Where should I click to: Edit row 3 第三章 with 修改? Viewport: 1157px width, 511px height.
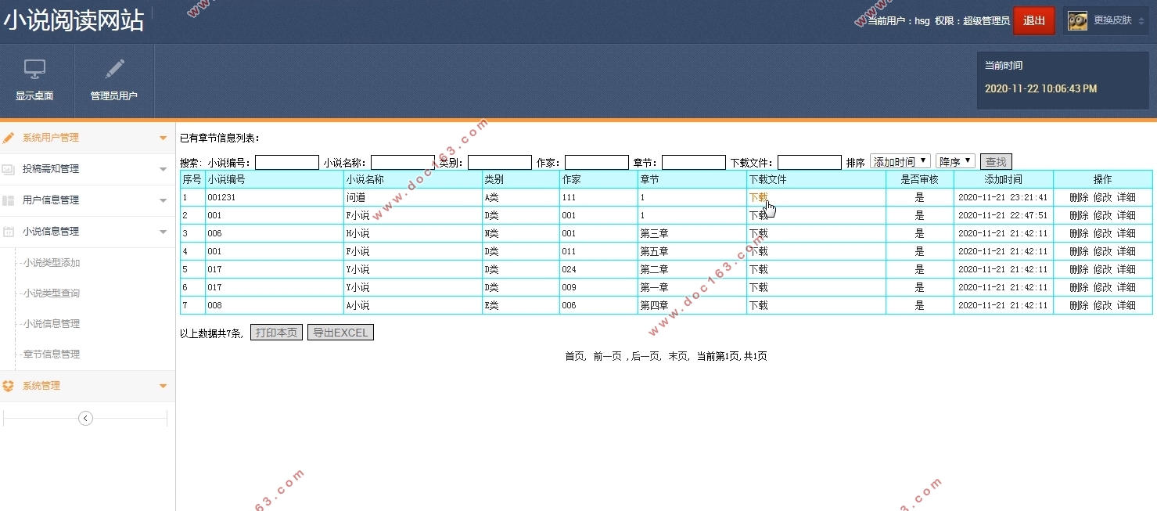pyautogui.click(x=1102, y=233)
